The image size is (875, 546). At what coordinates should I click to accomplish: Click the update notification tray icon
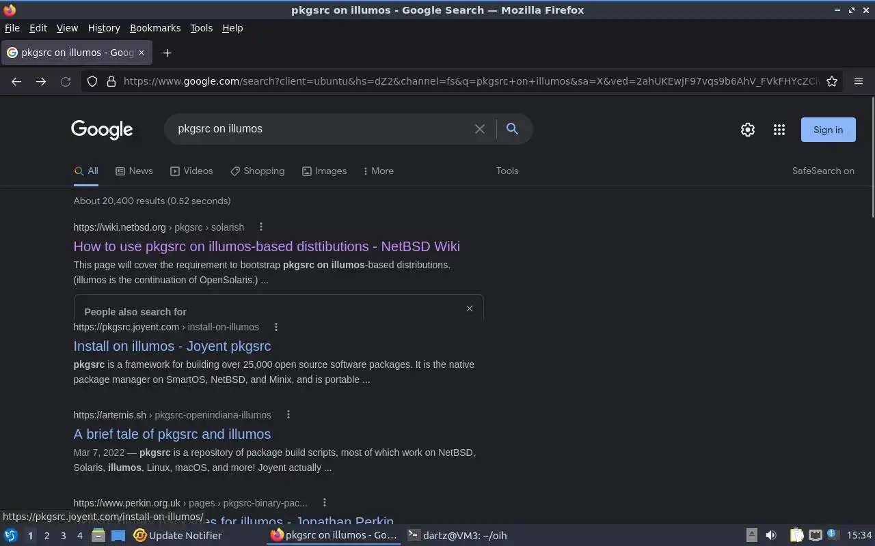832,534
